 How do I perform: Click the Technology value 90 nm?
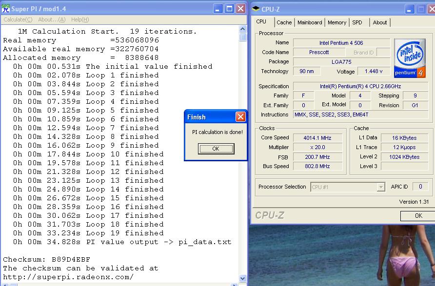(x=307, y=71)
